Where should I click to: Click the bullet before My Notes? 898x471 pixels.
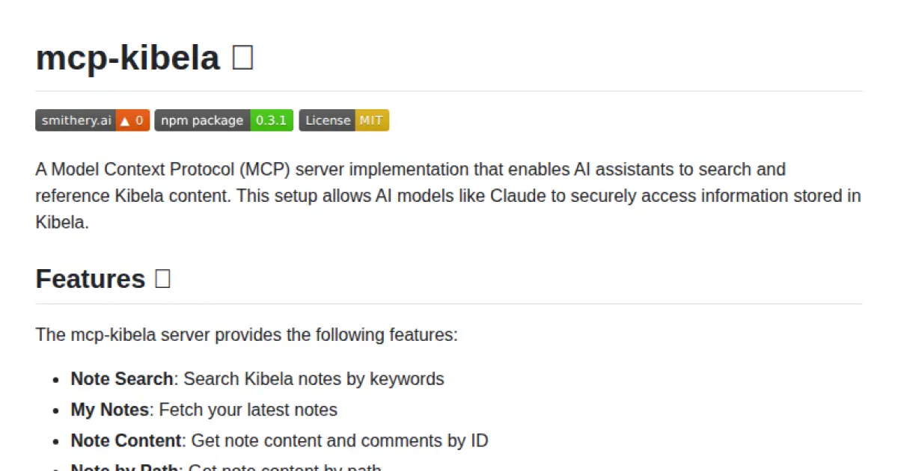[56, 410]
